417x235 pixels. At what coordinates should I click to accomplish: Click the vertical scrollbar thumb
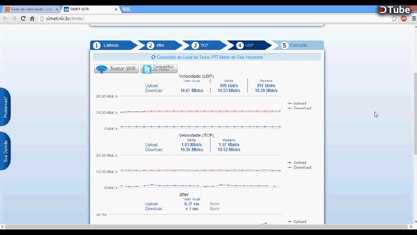416,113
